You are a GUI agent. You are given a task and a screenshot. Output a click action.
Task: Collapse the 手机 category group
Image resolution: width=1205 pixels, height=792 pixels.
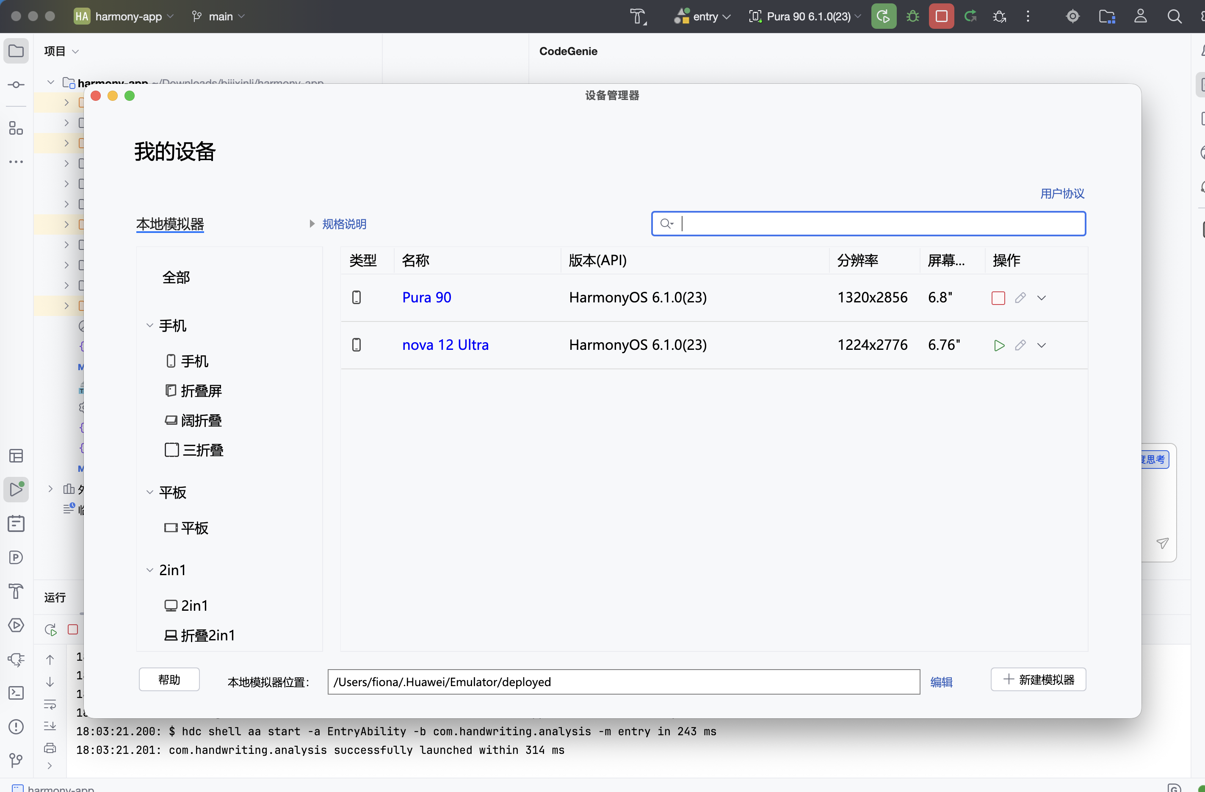[x=150, y=326]
